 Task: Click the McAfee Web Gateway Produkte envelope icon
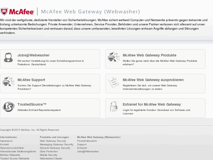(x=114, y=57)
